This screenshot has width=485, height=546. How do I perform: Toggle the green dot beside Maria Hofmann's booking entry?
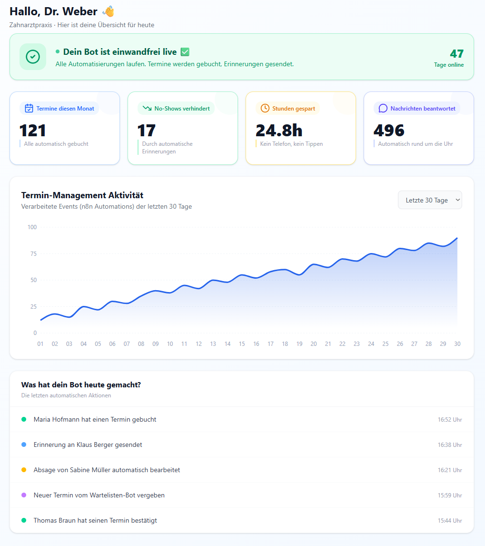24,419
